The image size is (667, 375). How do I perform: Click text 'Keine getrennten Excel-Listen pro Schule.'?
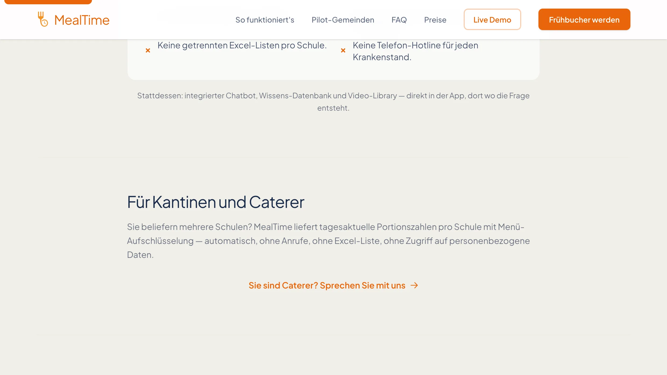242,45
